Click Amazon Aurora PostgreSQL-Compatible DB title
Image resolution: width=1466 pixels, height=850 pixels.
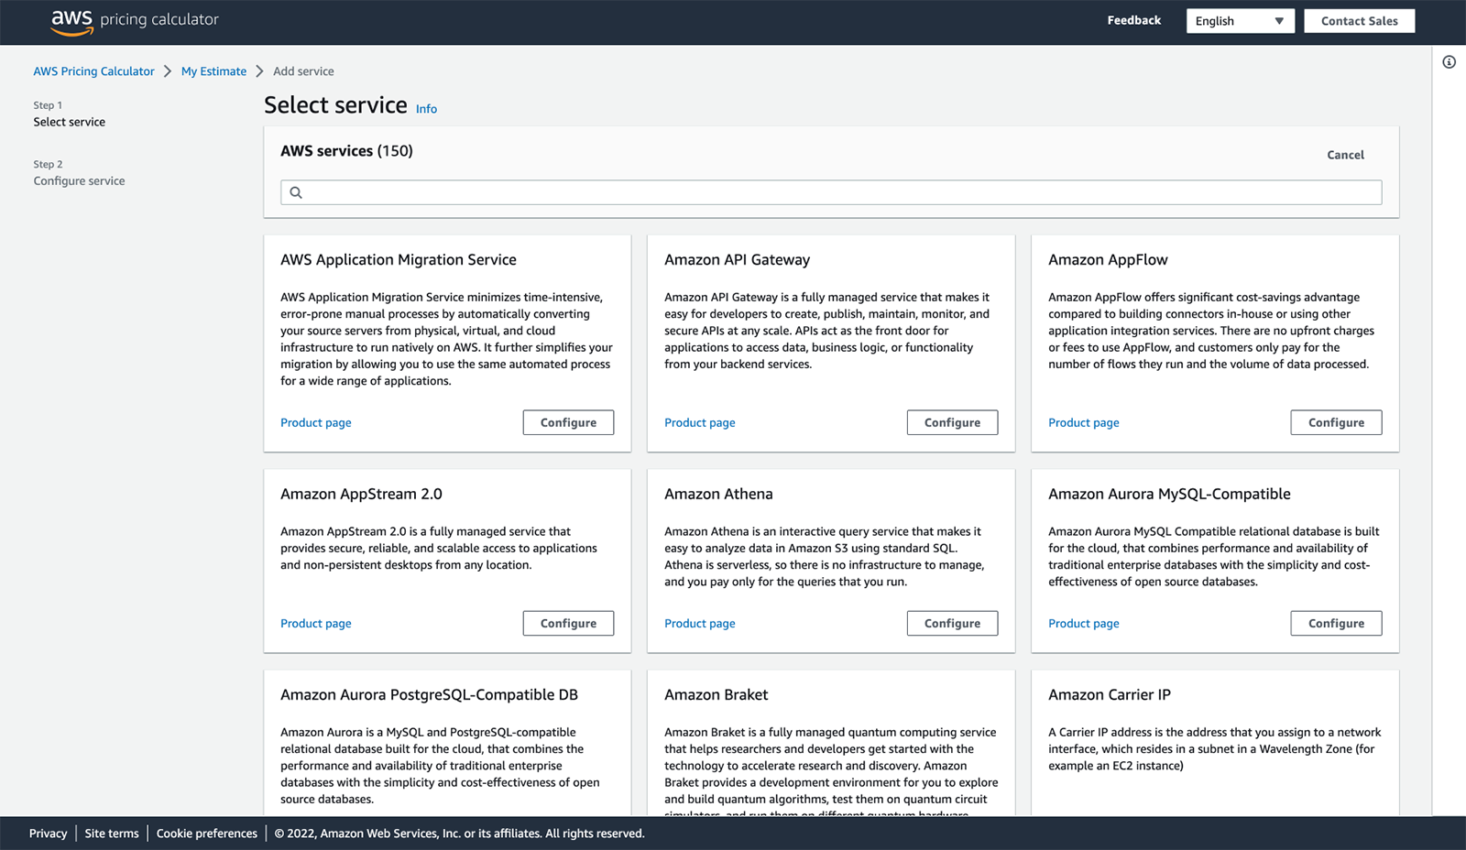point(429,695)
